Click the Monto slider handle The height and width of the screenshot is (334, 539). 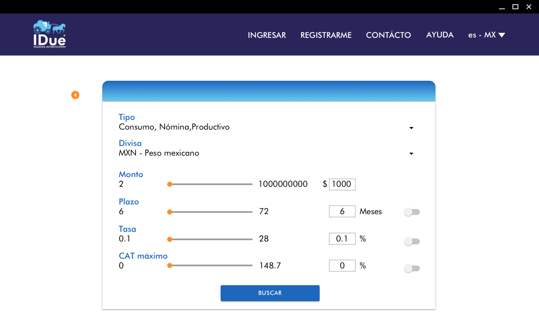pos(170,184)
